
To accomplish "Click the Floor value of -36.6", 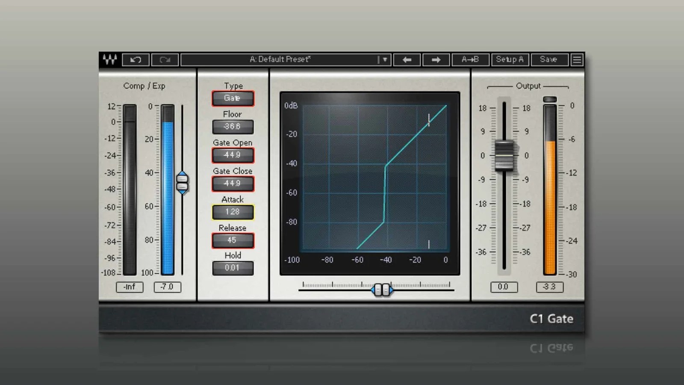I will coord(233,126).
